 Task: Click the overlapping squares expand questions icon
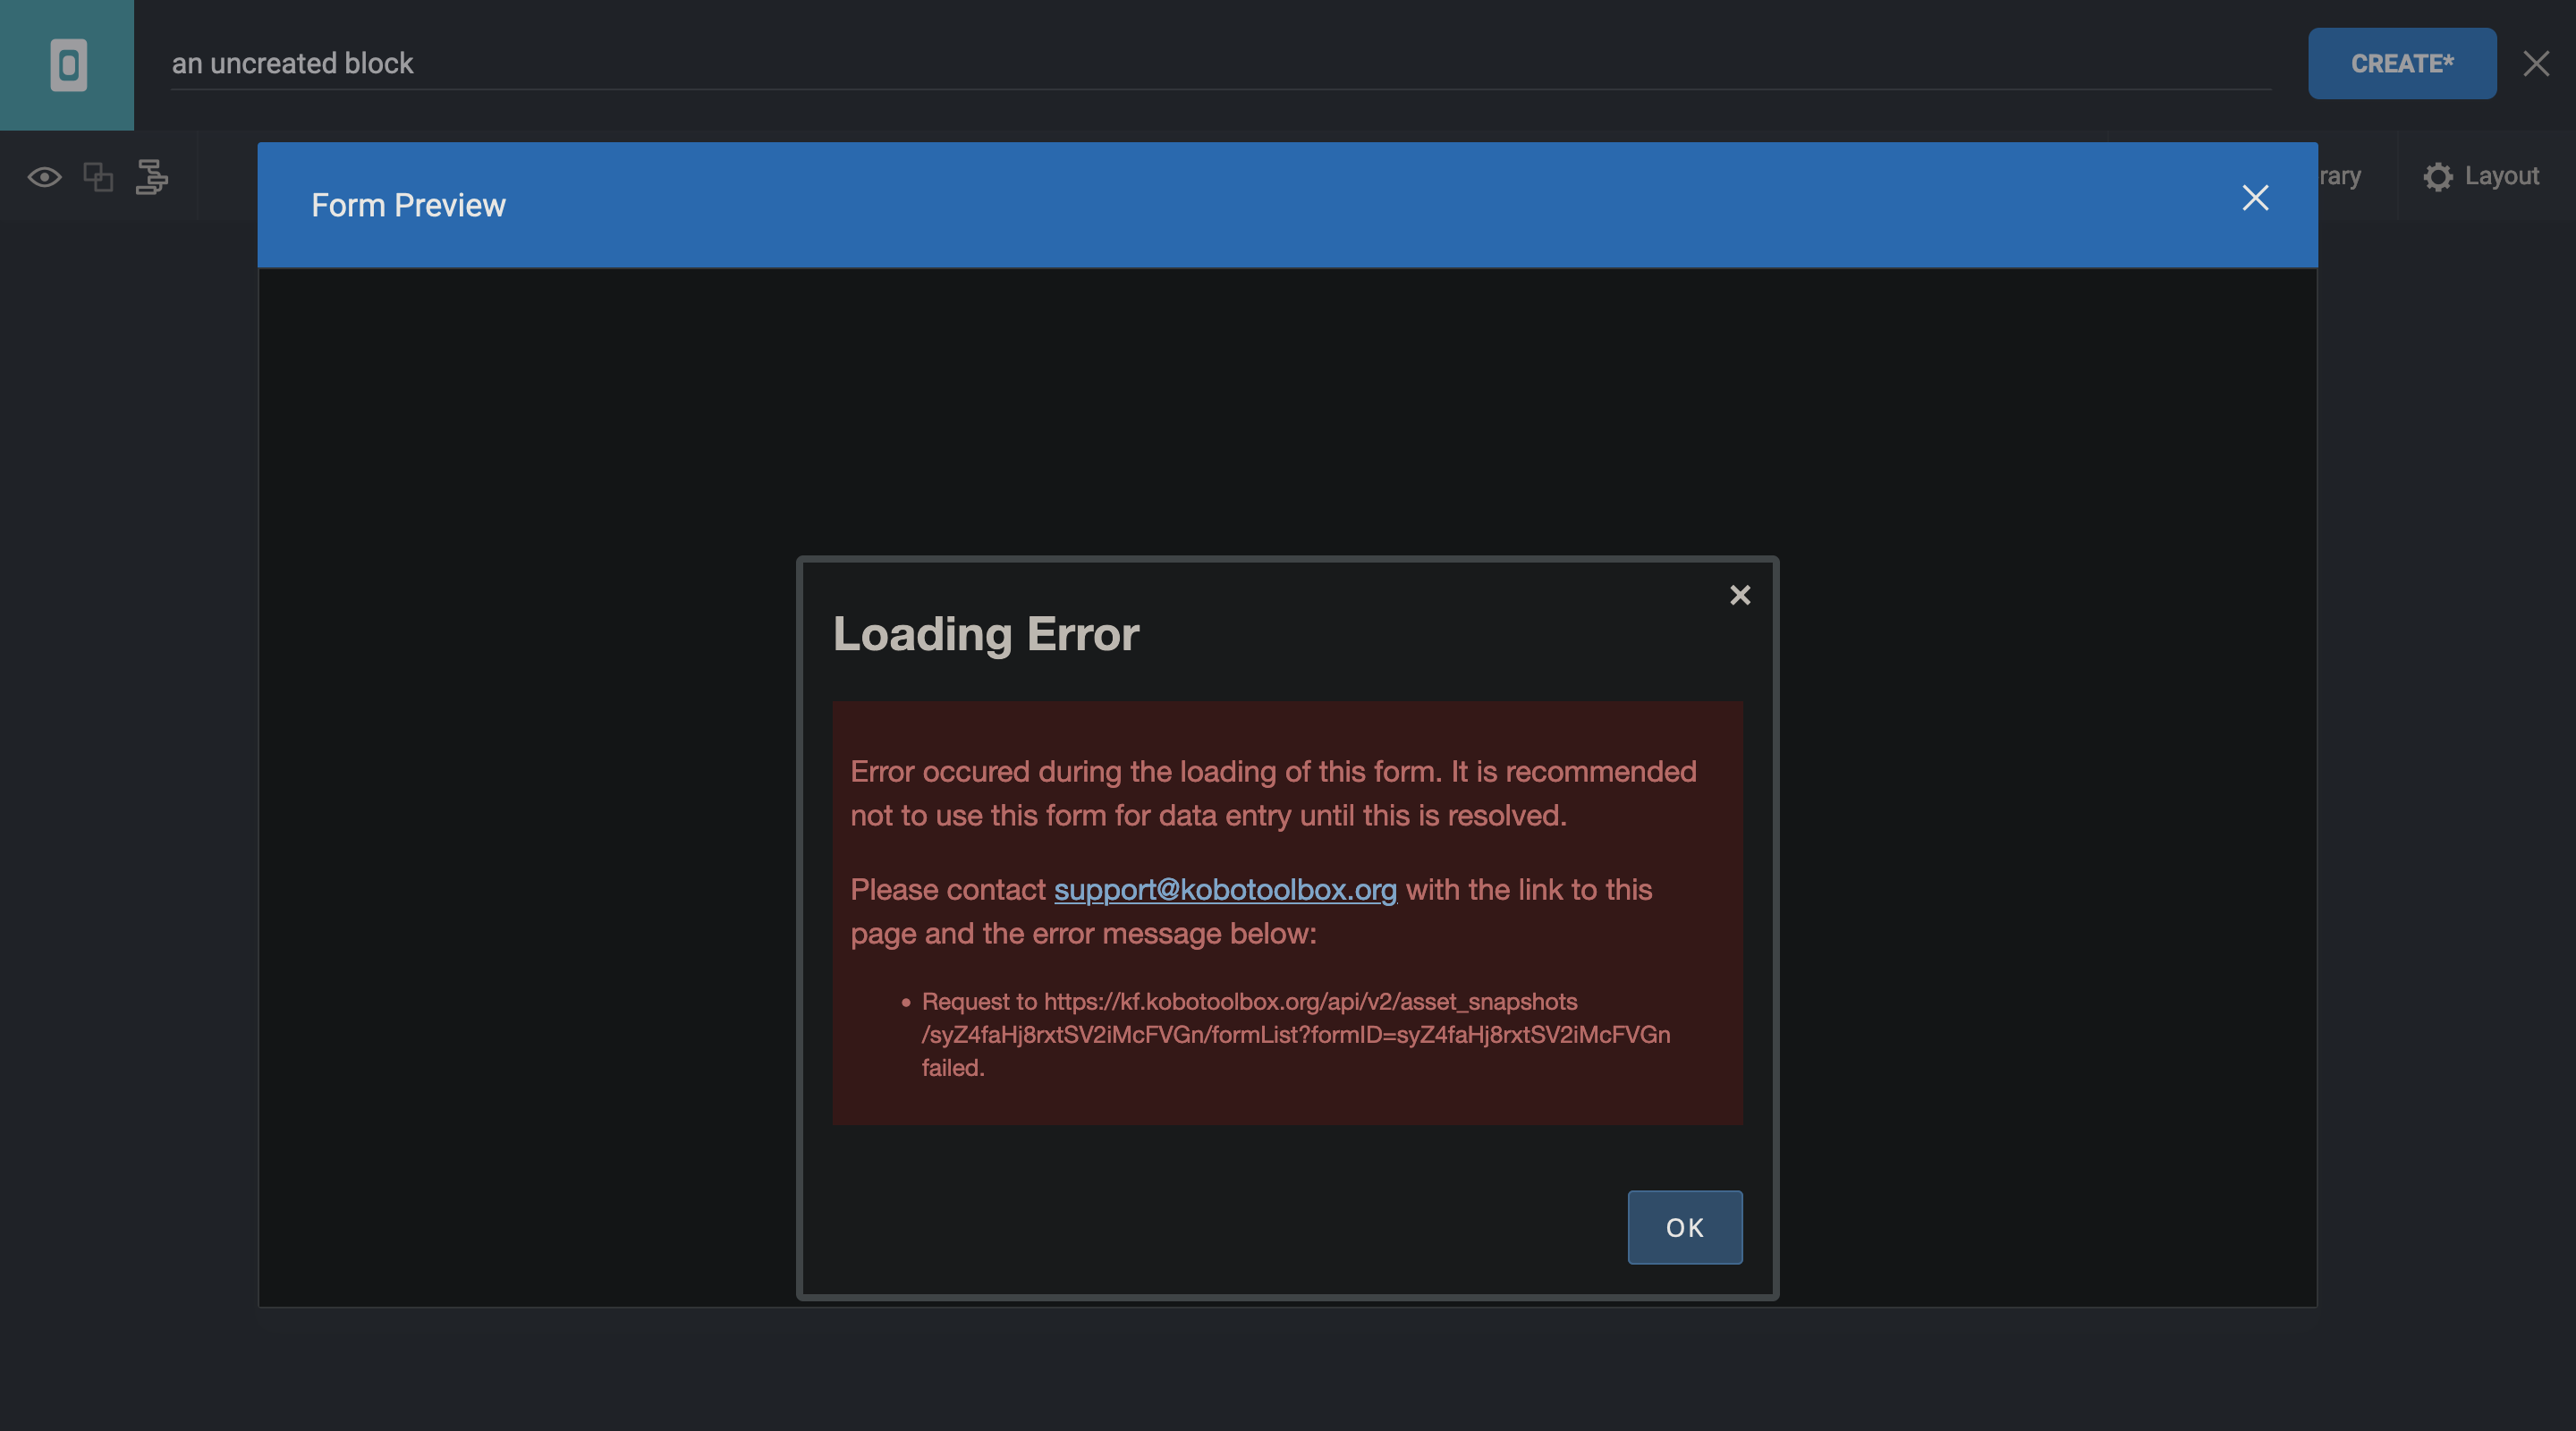(98, 177)
